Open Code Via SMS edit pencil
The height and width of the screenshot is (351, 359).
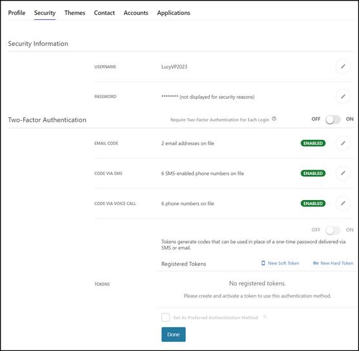click(343, 173)
